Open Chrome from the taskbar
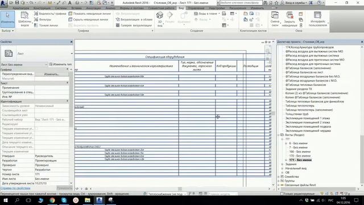The image size is (364, 205). point(52,200)
